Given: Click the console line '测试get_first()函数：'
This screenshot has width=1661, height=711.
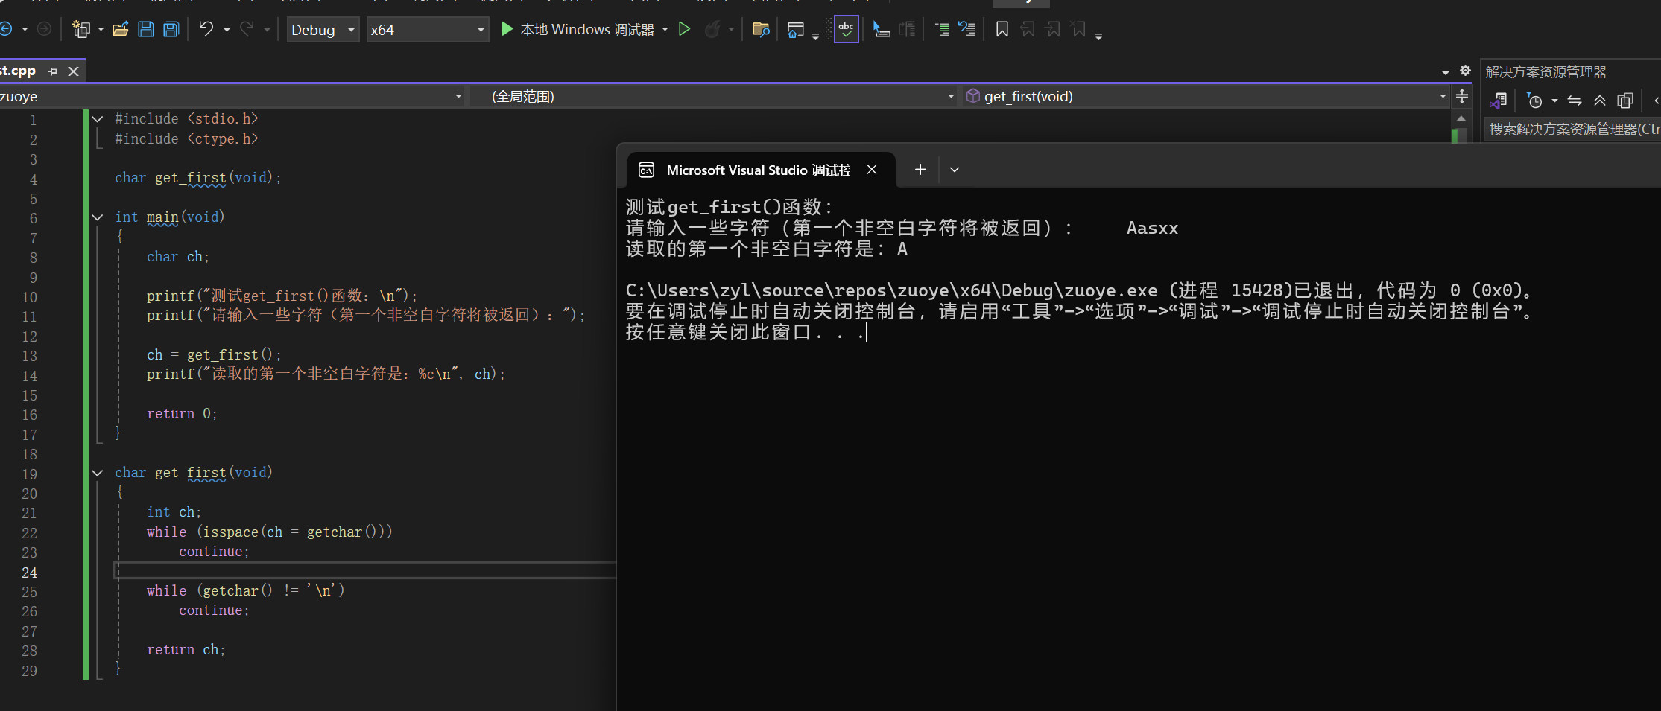Looking at the screenshot, I should point(729,207).
